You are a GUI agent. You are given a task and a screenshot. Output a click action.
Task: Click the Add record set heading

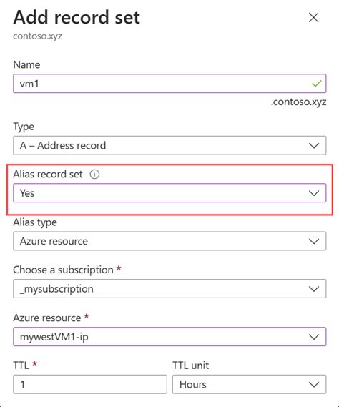pyautogui.click(x=77, y=17)
